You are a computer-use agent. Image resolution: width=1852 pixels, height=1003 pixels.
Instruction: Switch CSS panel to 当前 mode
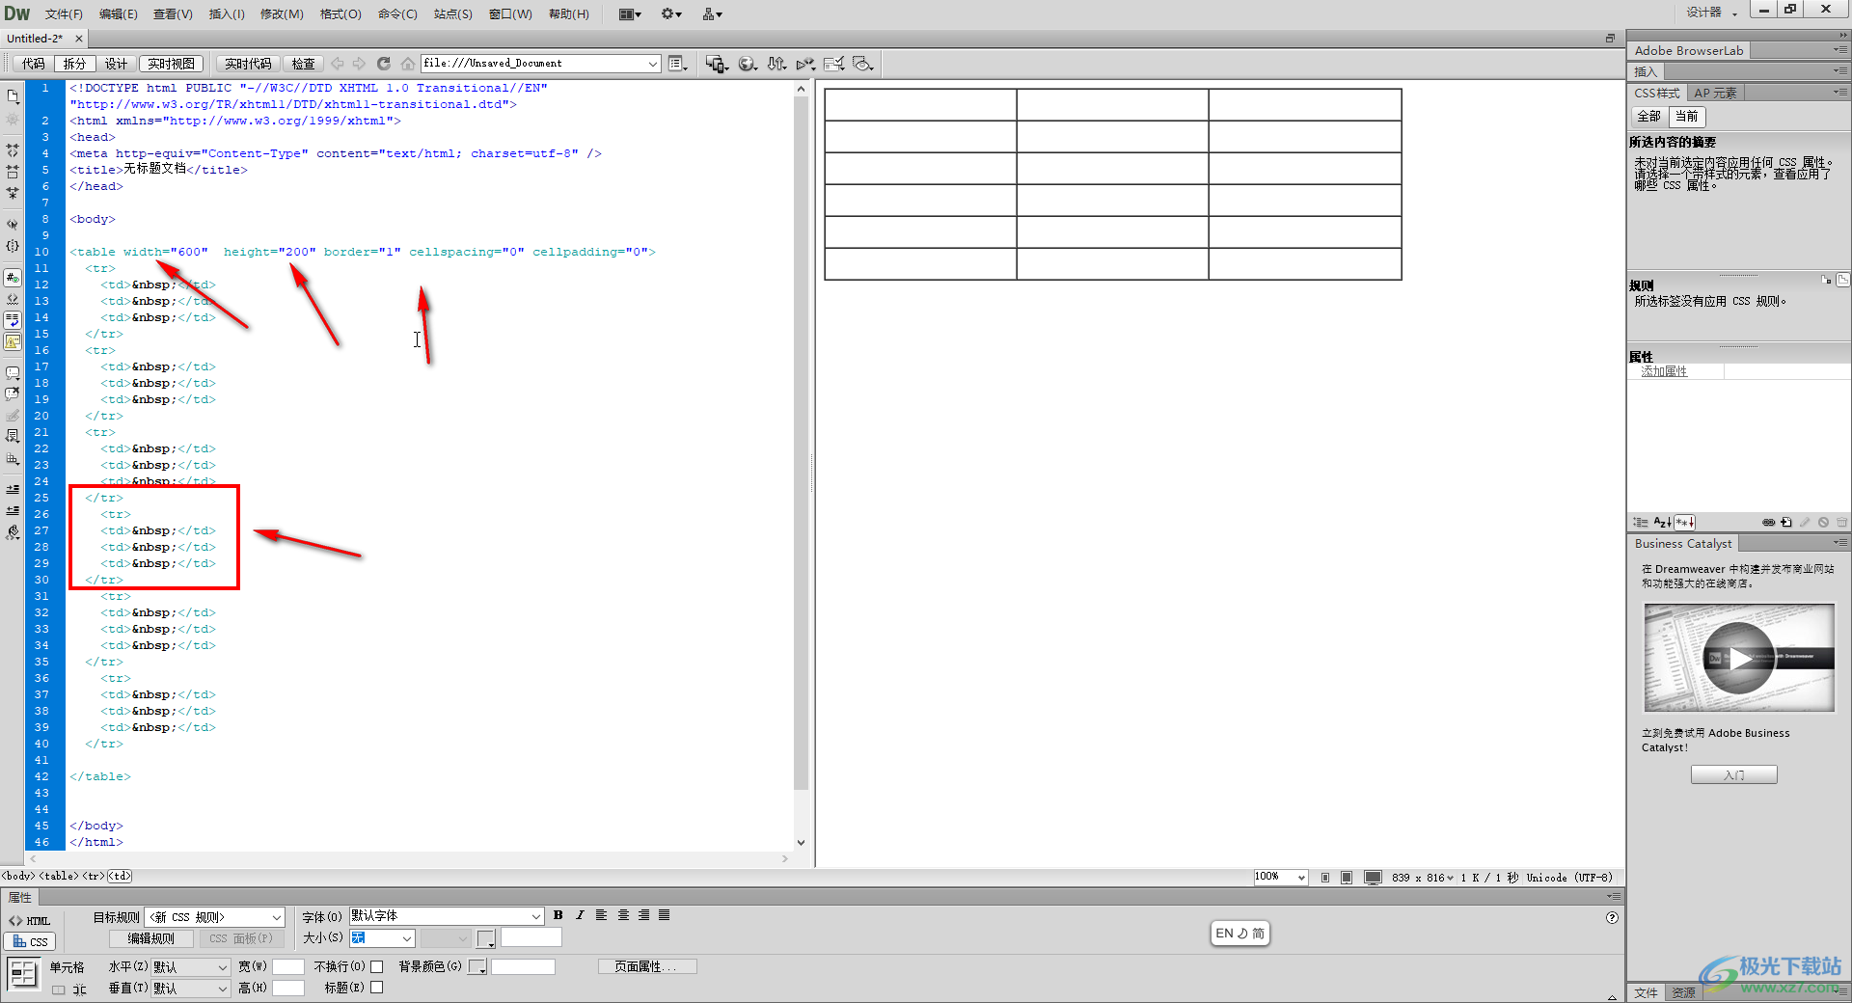click(x=1686, y=116)
